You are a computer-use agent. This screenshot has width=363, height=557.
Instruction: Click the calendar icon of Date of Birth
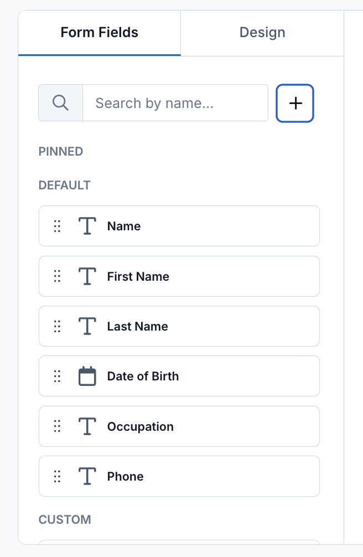[87, 376]
